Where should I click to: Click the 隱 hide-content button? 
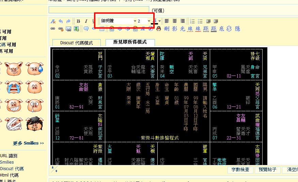237,29
